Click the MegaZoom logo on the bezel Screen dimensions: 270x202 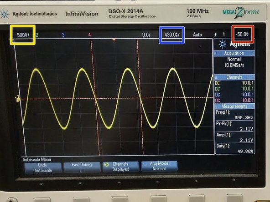tap(241, 12)
